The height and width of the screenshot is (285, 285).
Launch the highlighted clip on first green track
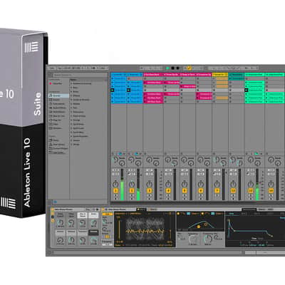point(247,90)
